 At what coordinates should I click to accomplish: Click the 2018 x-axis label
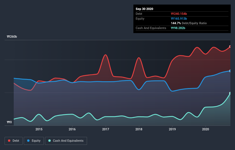pos(139,129)
